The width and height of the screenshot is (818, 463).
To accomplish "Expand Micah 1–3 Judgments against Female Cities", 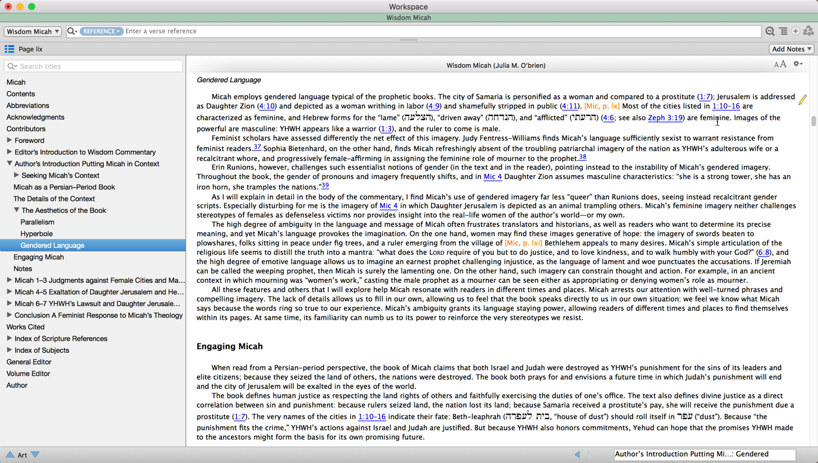I will pyautogui.click(x=9, y=280).
